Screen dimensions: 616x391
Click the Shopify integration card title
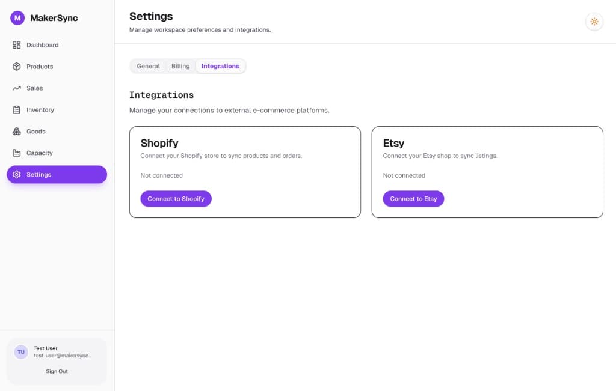click(x=159, y=143)
